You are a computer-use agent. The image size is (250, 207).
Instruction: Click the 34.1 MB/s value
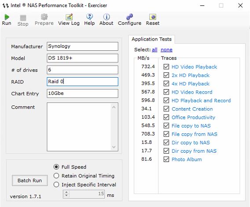point(147,109)
